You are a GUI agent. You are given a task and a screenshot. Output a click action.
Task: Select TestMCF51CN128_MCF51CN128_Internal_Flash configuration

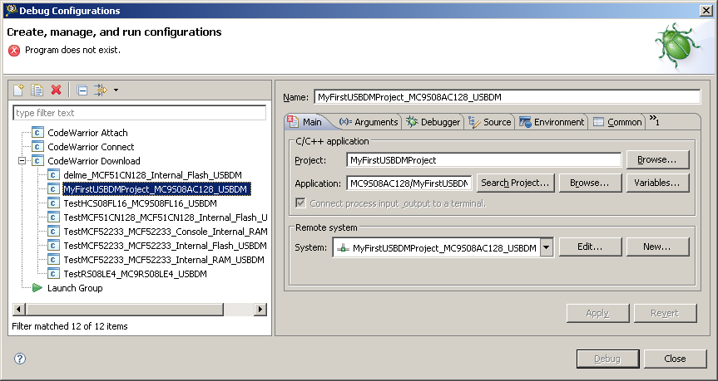pos(165,218)
